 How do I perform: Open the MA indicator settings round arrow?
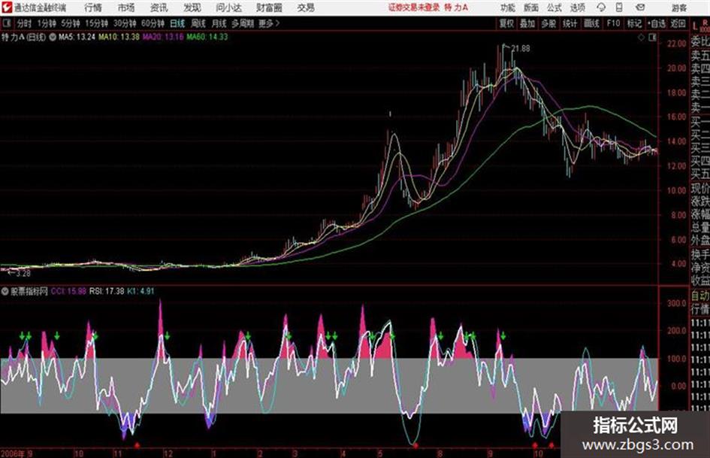[x=53, y=37]
